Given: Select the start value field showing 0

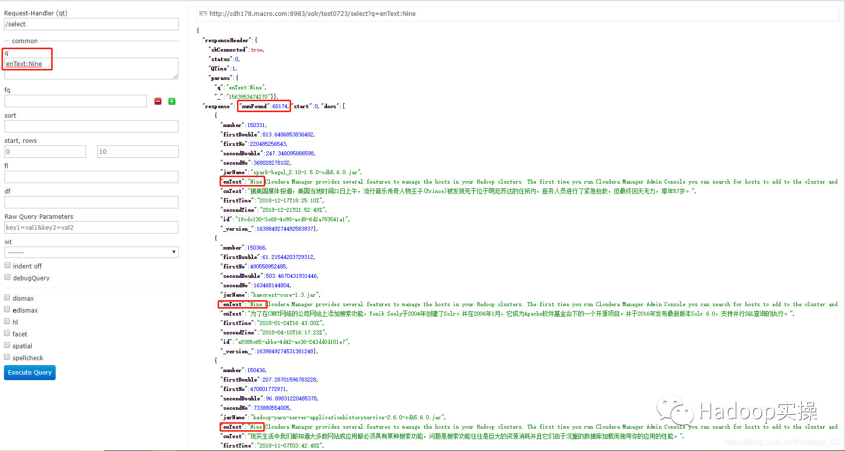Looking at the screenshot, I should tap(45, 151).
